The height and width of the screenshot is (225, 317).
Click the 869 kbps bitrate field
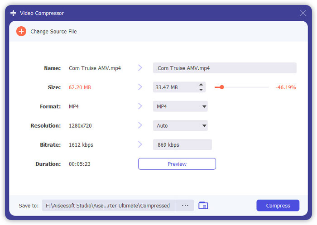(183, 144)
